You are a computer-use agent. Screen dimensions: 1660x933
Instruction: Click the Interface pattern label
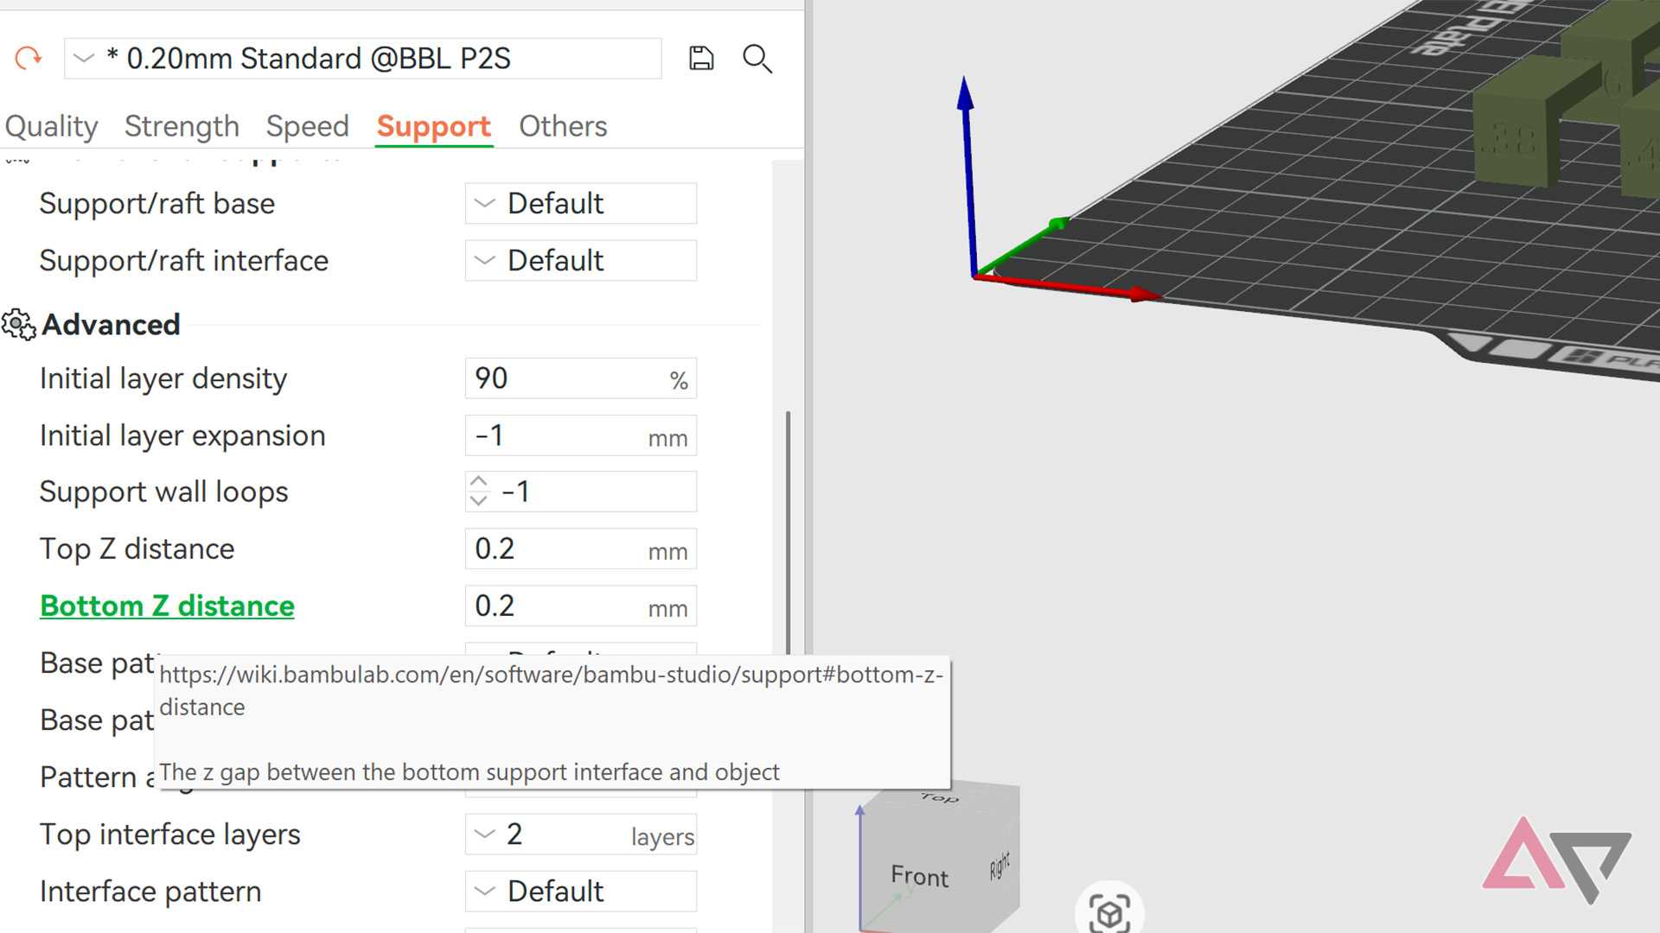point(150,892)
